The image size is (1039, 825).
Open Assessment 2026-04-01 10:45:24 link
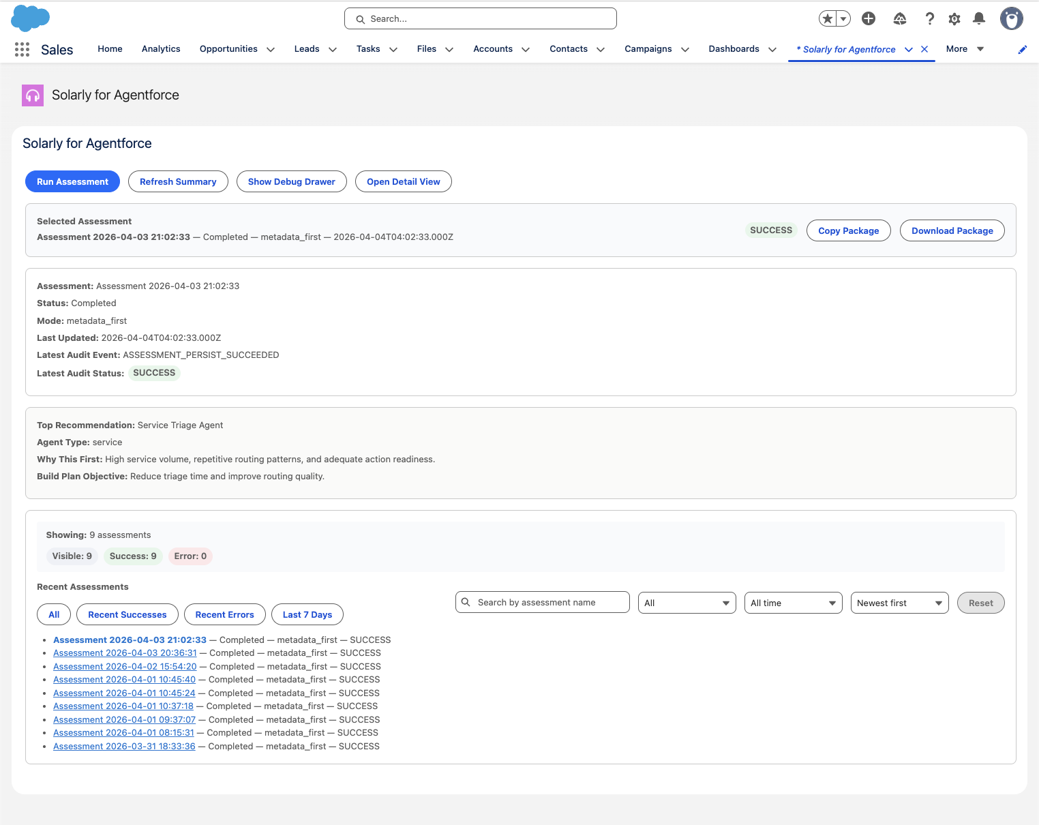tap(124, 693)
